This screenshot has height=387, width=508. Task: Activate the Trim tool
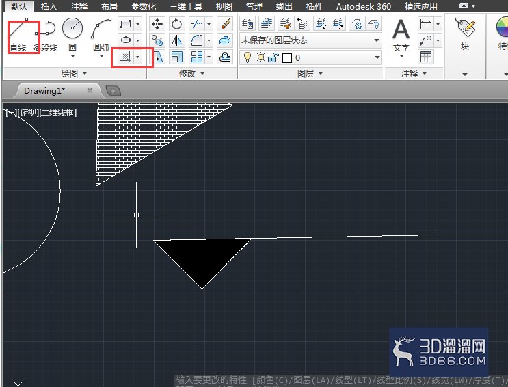(x=198, y=24)
